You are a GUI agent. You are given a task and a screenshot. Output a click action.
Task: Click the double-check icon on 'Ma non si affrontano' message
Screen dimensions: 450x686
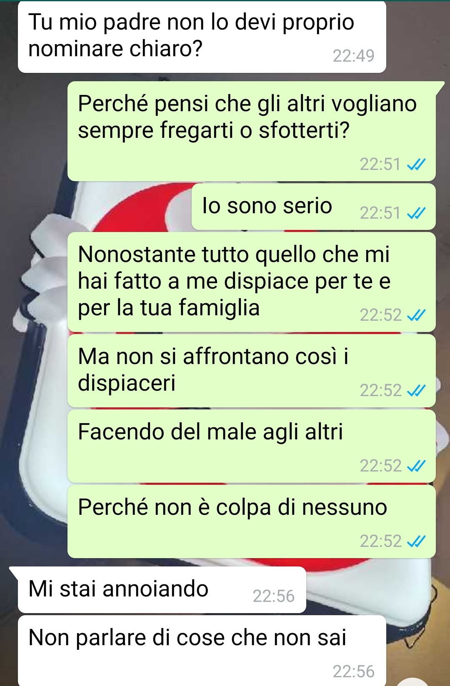point(416,391)
